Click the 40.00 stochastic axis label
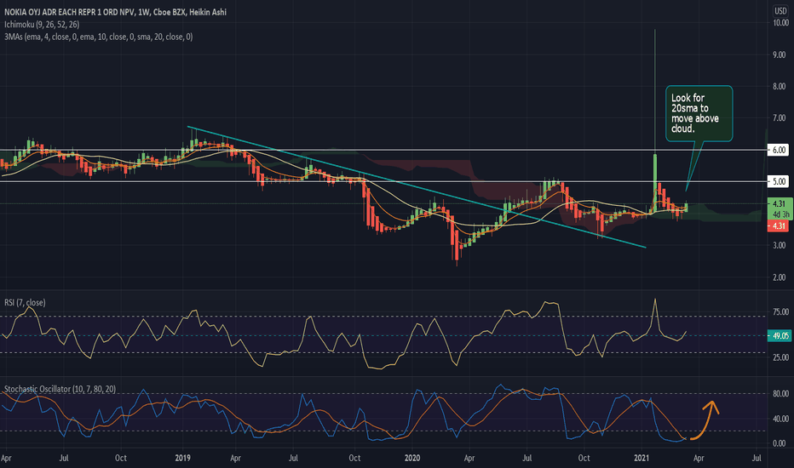794x468 pixels. 780,419
